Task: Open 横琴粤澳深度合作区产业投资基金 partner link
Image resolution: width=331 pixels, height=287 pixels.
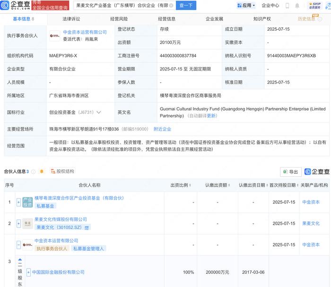Action: tap(79, 198)
